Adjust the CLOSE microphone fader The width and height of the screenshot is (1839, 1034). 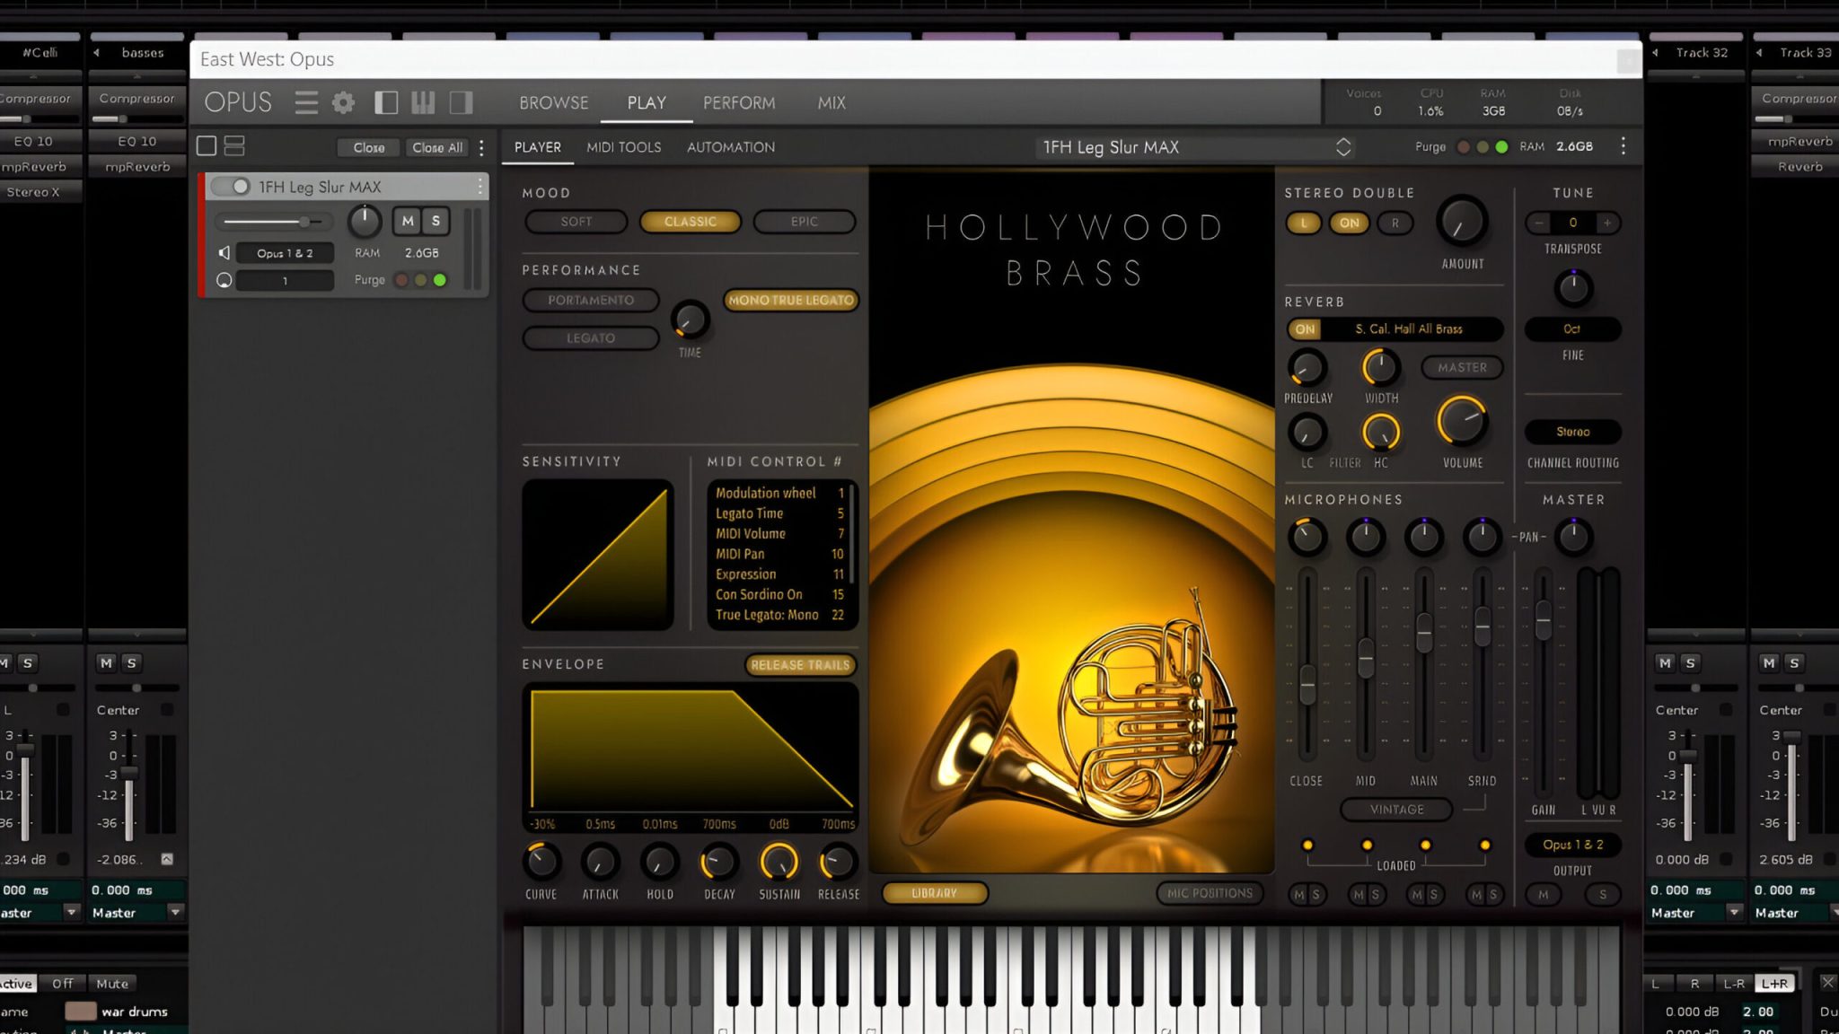[1307, 686]
